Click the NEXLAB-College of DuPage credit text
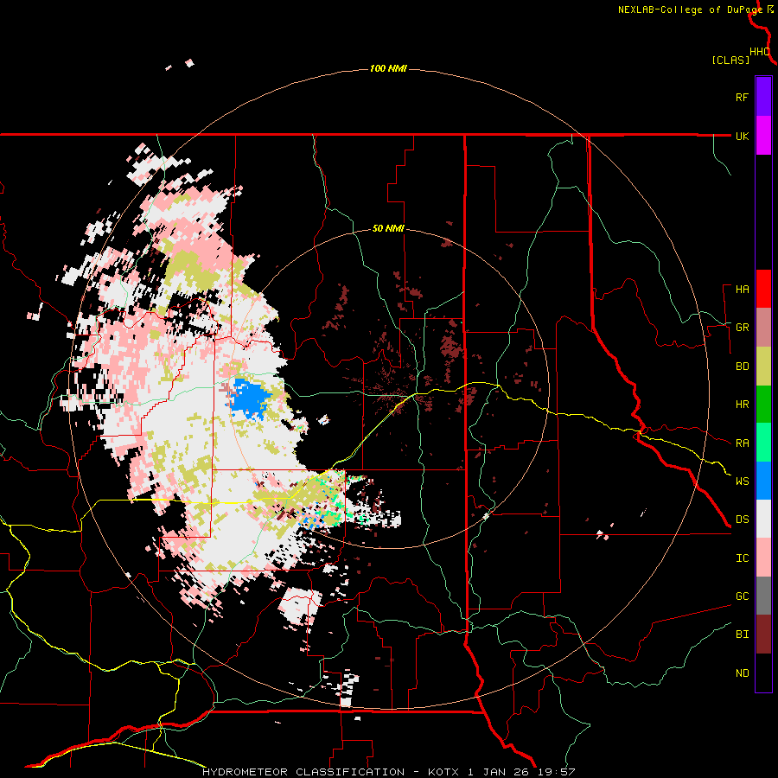The width and height of the screenshot is (778, 778). click(690, 10)
